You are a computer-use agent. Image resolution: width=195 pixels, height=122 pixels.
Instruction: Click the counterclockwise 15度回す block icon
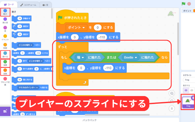(14, 34)
